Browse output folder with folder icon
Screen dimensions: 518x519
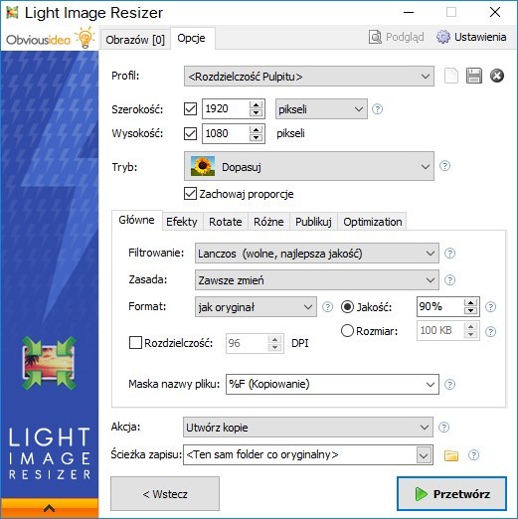(451, 455)
